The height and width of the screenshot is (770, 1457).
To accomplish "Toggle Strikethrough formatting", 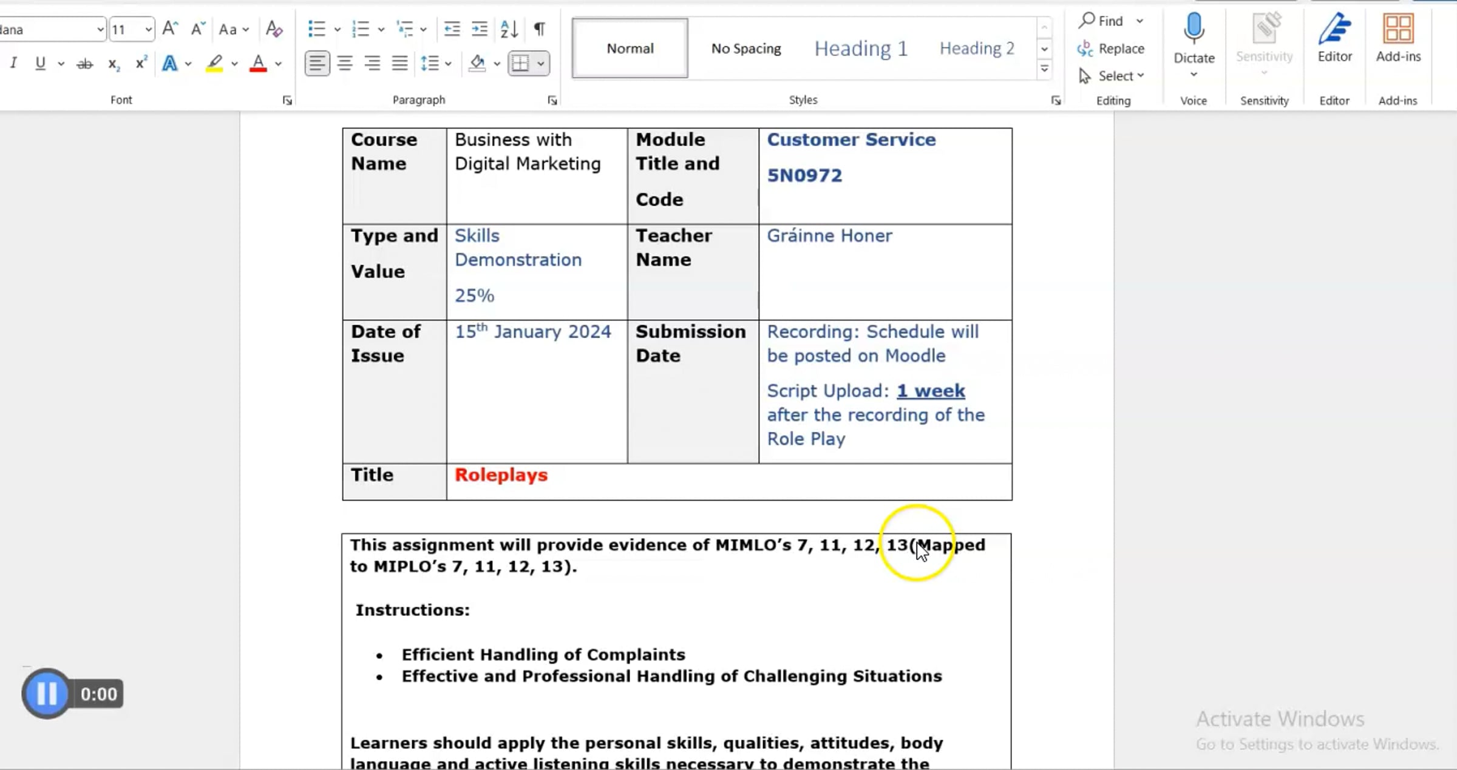I will [84, 63].
